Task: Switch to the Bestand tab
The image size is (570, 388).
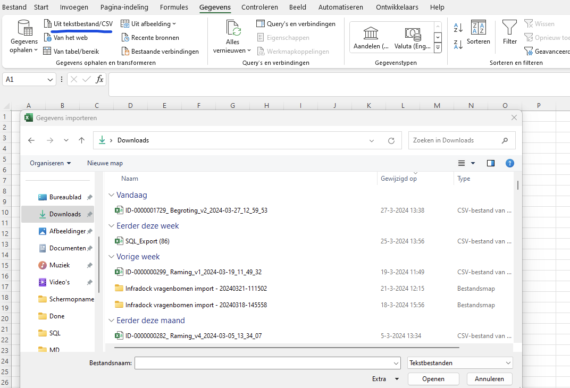Action: pos(14,7)
